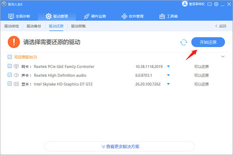This screenshot has height=155, width=233.
Task: Click version number 10.38.1118.2019
Action: 149,67
